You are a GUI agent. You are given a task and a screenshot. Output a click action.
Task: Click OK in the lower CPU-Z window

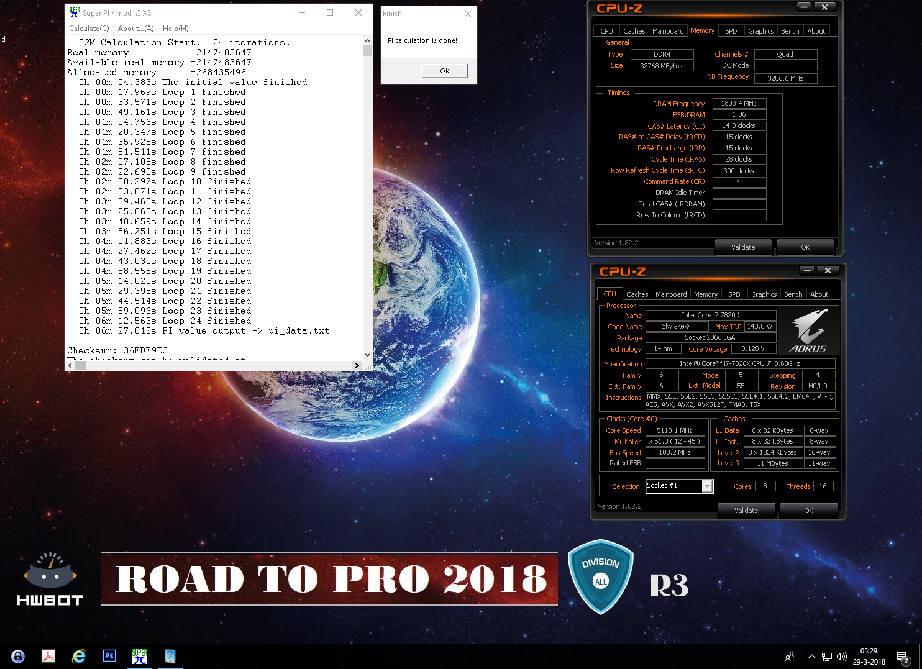[x=808, y=511]
